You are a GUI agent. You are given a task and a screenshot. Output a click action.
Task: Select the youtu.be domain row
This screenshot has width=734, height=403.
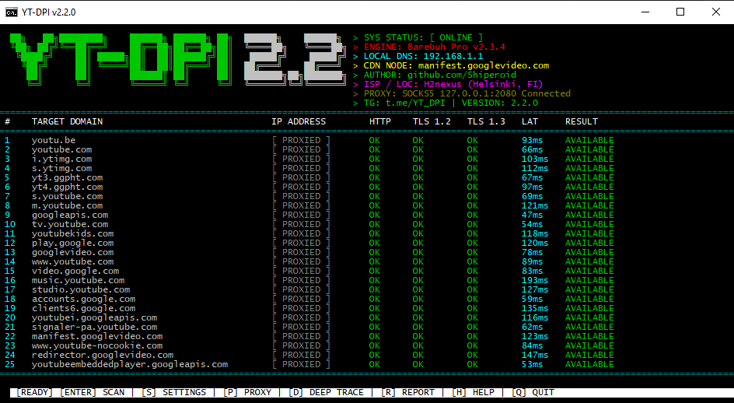[x=54, y=140]
